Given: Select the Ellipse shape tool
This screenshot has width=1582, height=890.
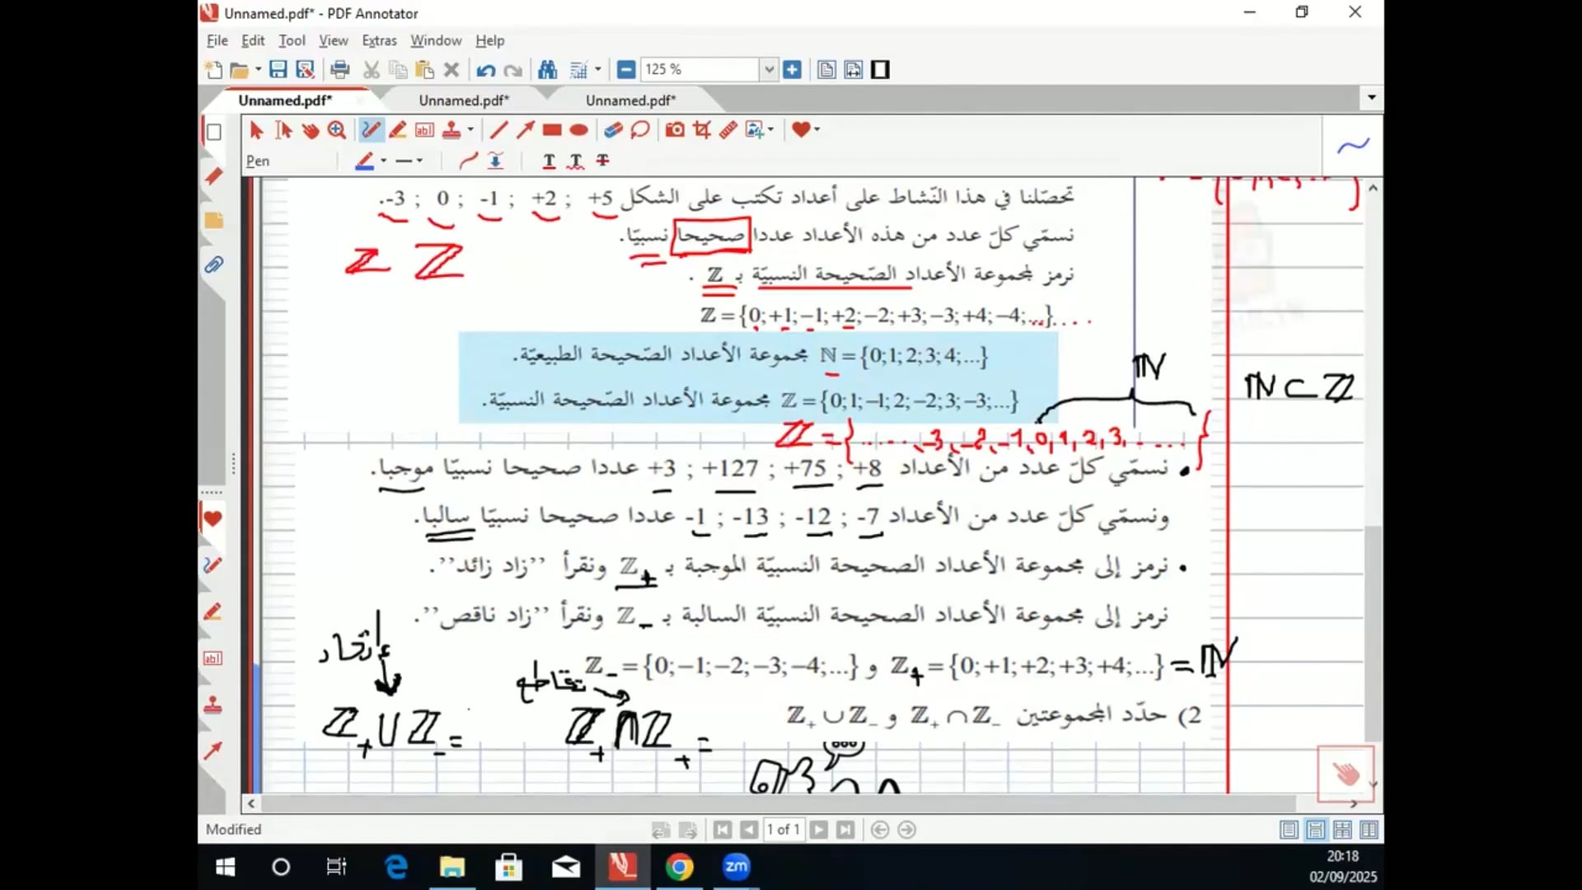Looking at the screenshot, I should click(x=579, y=129).
